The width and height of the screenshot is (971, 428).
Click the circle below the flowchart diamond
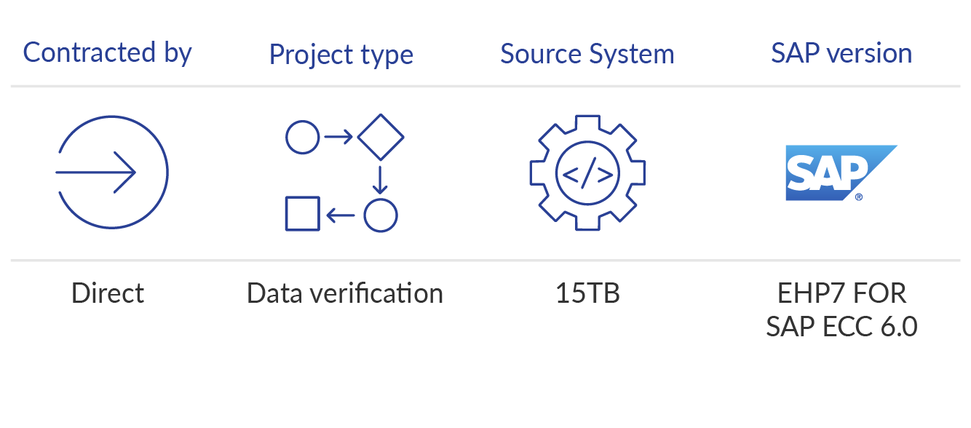pos(380,215)
